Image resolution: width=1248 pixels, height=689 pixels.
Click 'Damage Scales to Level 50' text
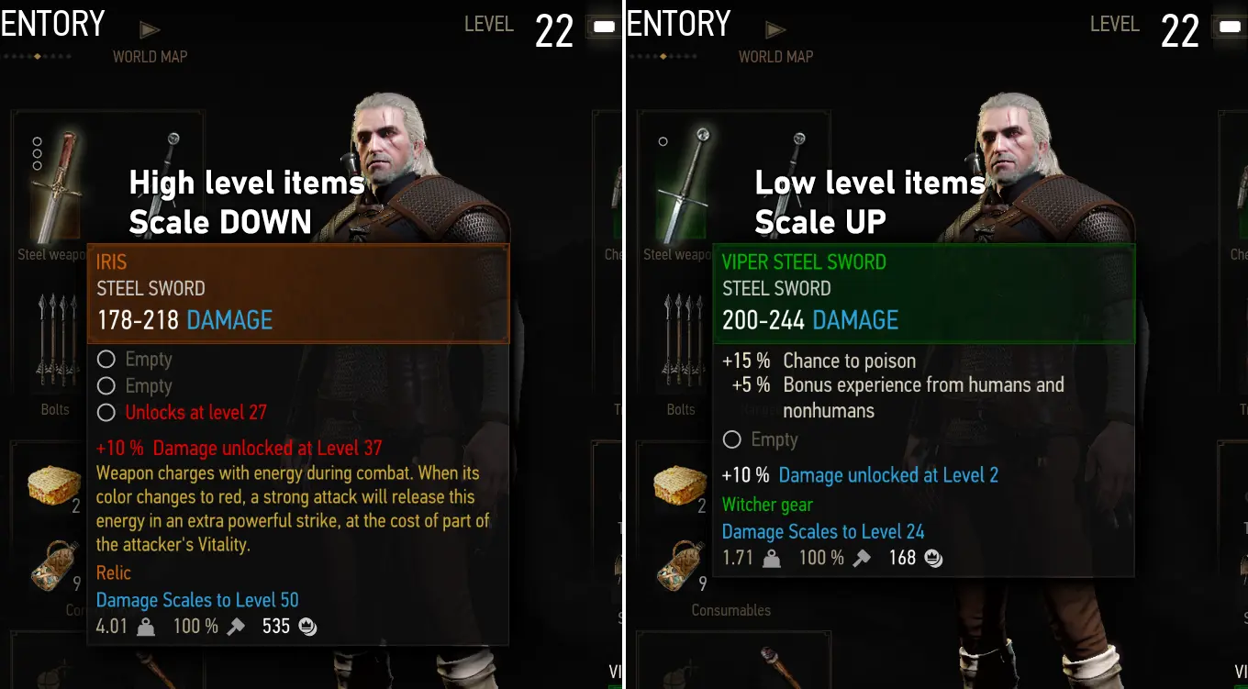click(197, 600)
